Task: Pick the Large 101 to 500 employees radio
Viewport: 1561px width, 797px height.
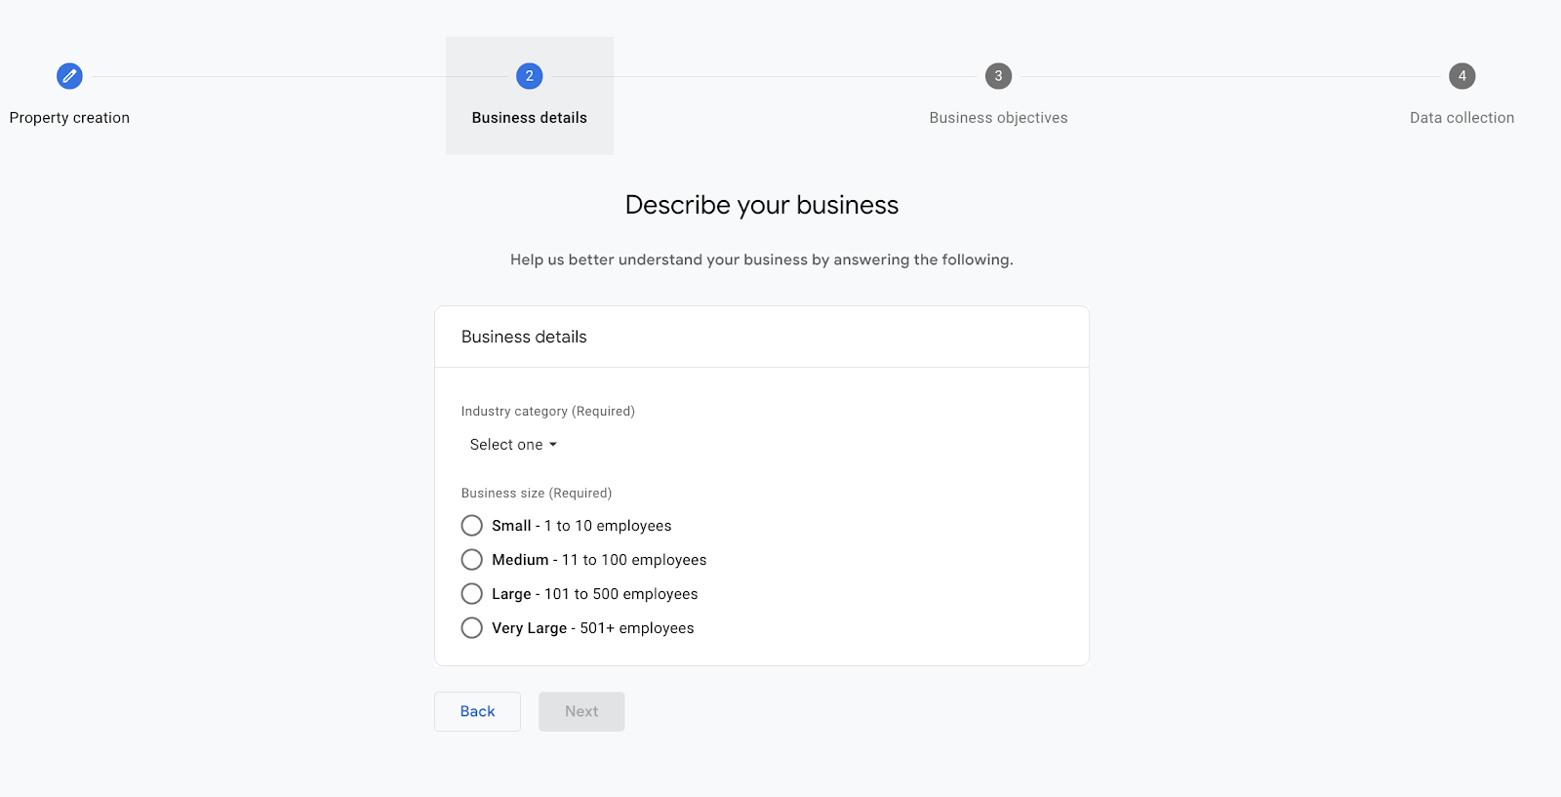Action: (472, 594)
